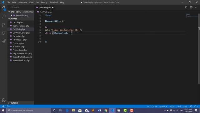Viewport: 200px width, 113px height.
Task: Open the View menu
Action: click(x=31, y=3)
